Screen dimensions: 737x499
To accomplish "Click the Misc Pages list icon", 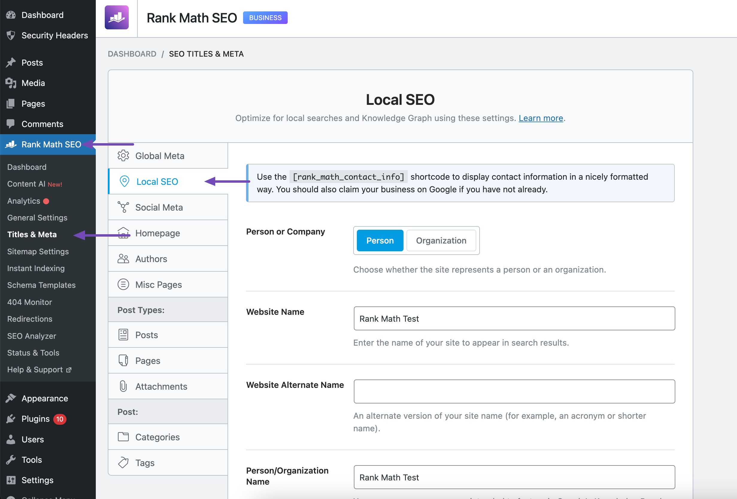I will (123, 285).
